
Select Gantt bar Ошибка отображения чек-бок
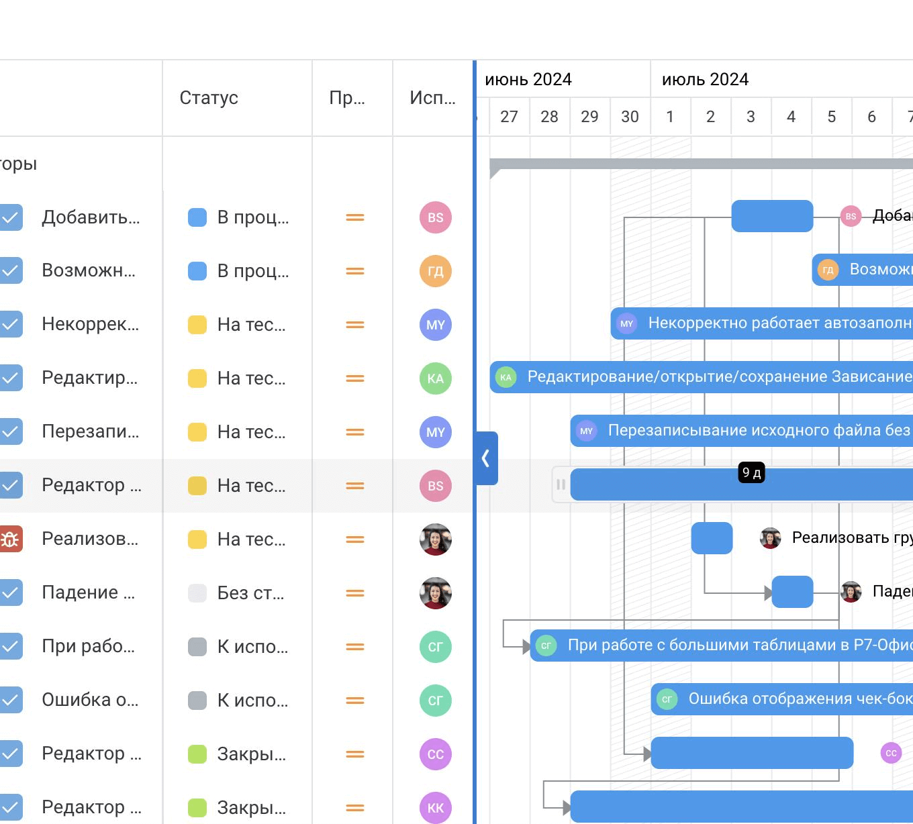tap(781, 699)
